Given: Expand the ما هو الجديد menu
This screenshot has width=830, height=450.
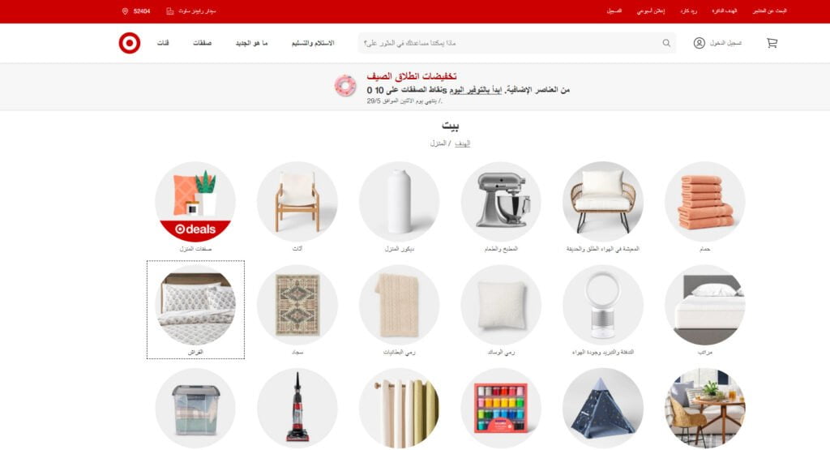Looking at the screenshot, I should pos(251,43).
